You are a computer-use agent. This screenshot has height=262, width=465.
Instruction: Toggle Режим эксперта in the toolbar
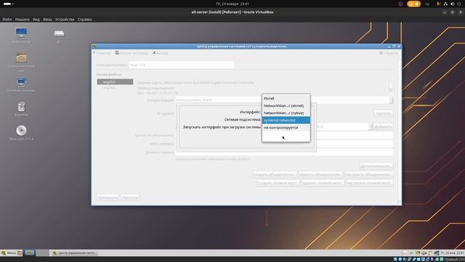(132, 53)
